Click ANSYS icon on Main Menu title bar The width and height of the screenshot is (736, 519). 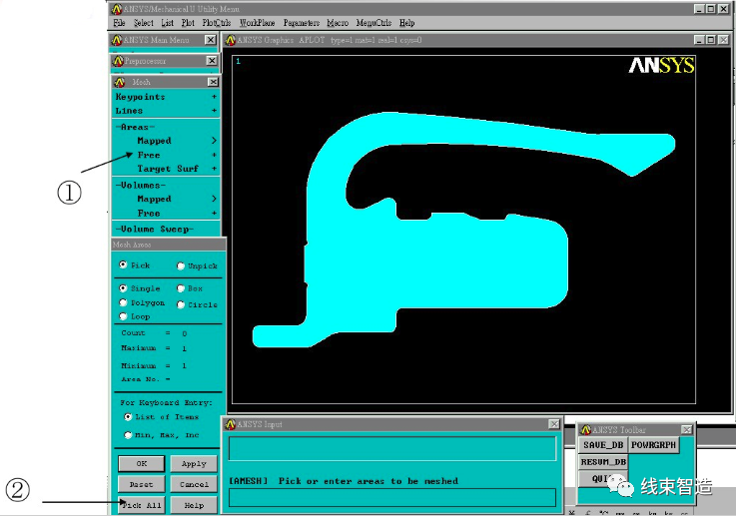tap(117, 40)
